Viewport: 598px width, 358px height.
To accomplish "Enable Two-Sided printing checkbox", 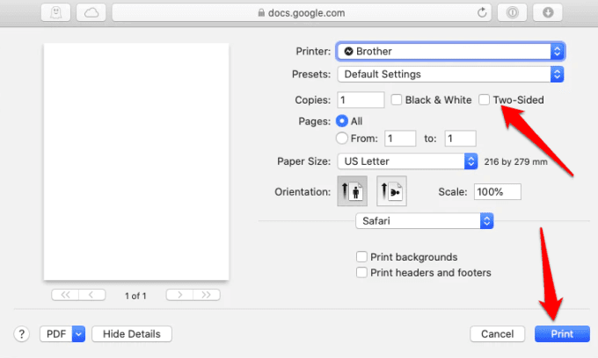I will 485,100.
